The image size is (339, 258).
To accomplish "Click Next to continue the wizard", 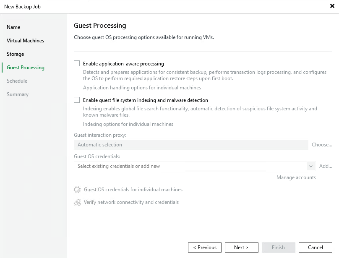I will coord(242,247).
